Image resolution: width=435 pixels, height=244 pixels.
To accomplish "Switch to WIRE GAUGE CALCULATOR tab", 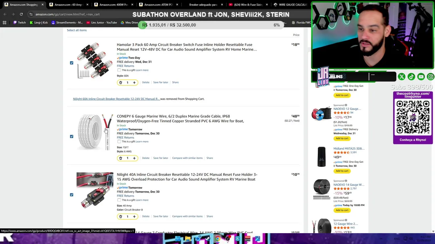I will (292, 5).
